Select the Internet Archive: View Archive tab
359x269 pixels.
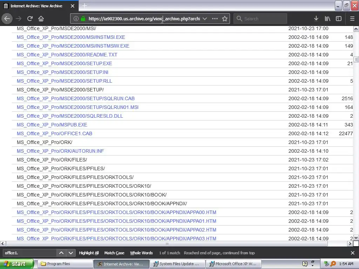(39, 6)
